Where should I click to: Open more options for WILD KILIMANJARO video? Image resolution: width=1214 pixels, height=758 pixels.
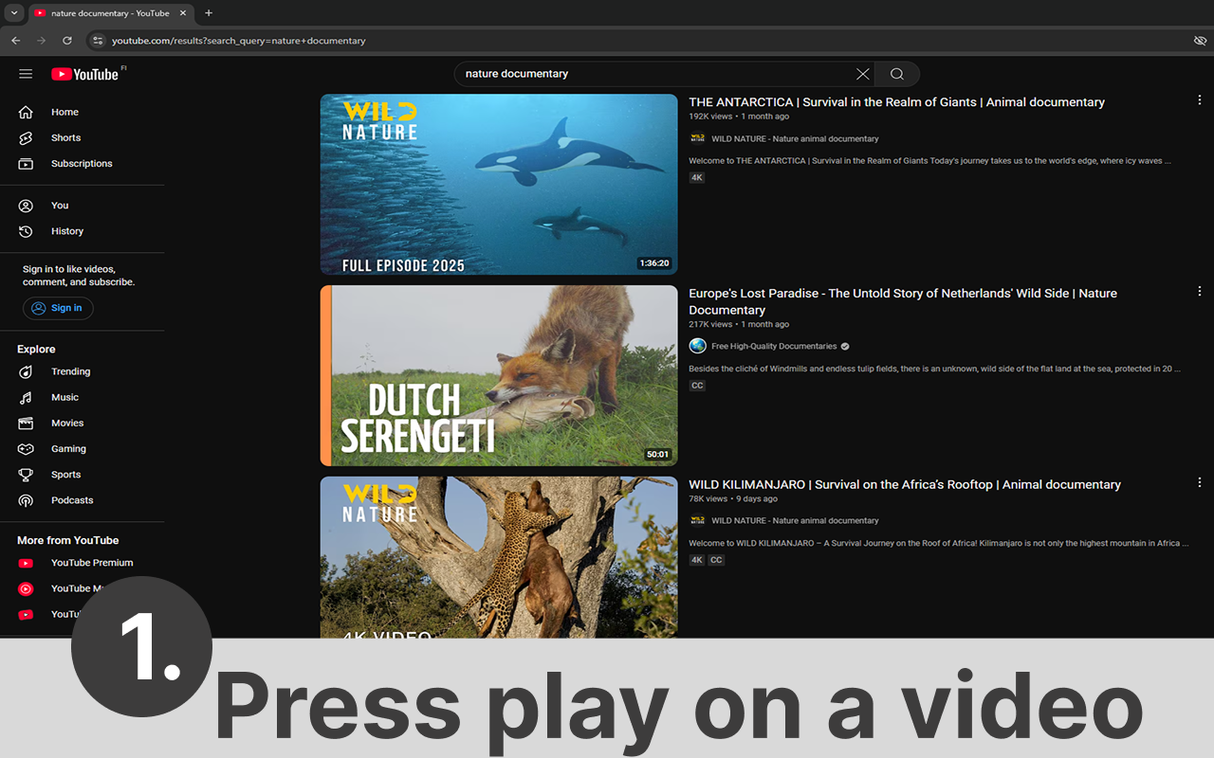[1199, 483]
